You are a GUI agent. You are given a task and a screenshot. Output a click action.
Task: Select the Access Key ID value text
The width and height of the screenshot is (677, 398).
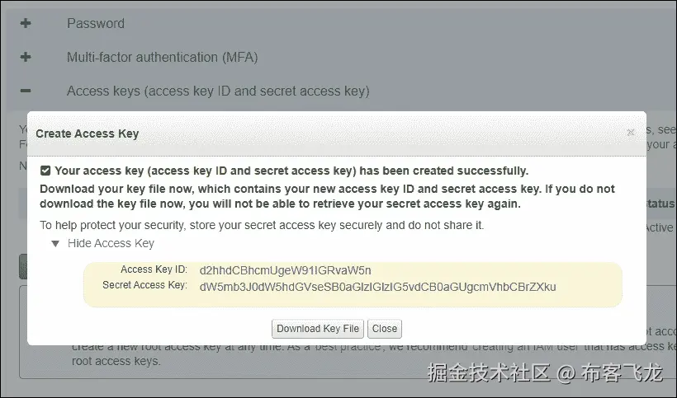285,270
